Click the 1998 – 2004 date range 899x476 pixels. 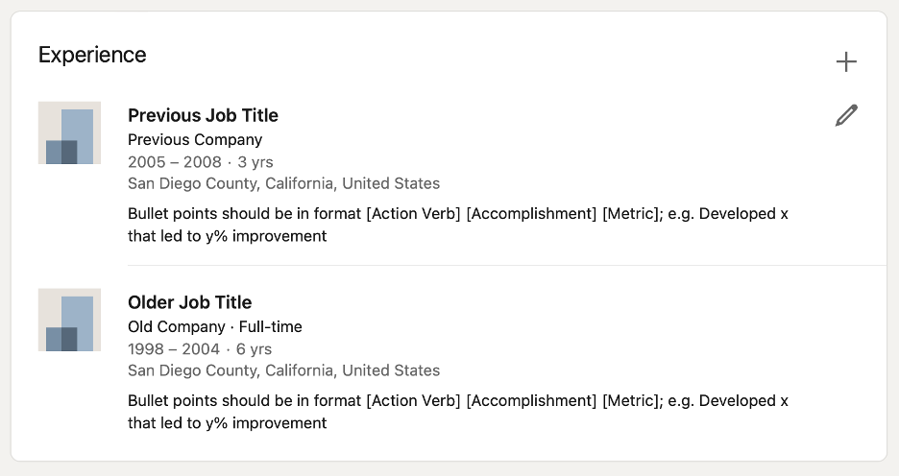click(x=173, y=349)
